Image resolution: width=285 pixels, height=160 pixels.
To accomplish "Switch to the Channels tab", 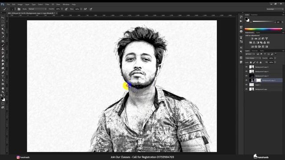I will (255, 51).
